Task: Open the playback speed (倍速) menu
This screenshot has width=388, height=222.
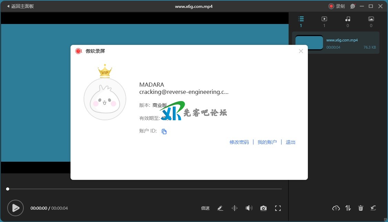Action: (x=205, y=208)
